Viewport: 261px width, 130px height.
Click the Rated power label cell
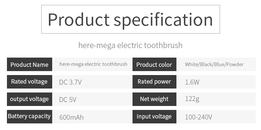pyautogui.click(x=154, y=82)
